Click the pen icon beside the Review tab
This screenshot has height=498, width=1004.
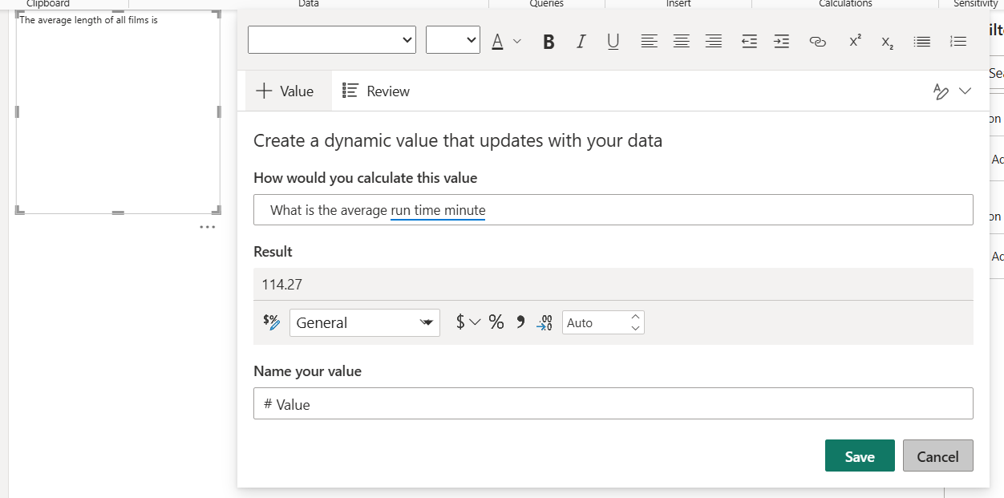[x=941, y=92]
